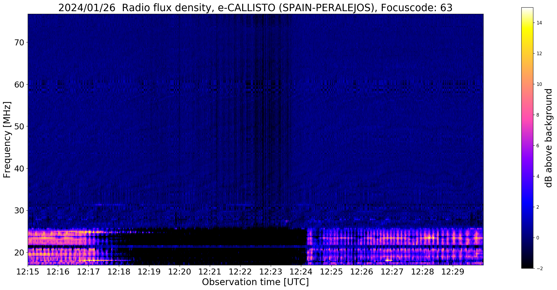
Task: Click the colorbar tick label 6
Action: pos(537,146)
